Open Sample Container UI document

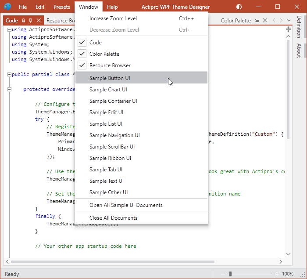[141, 101]
